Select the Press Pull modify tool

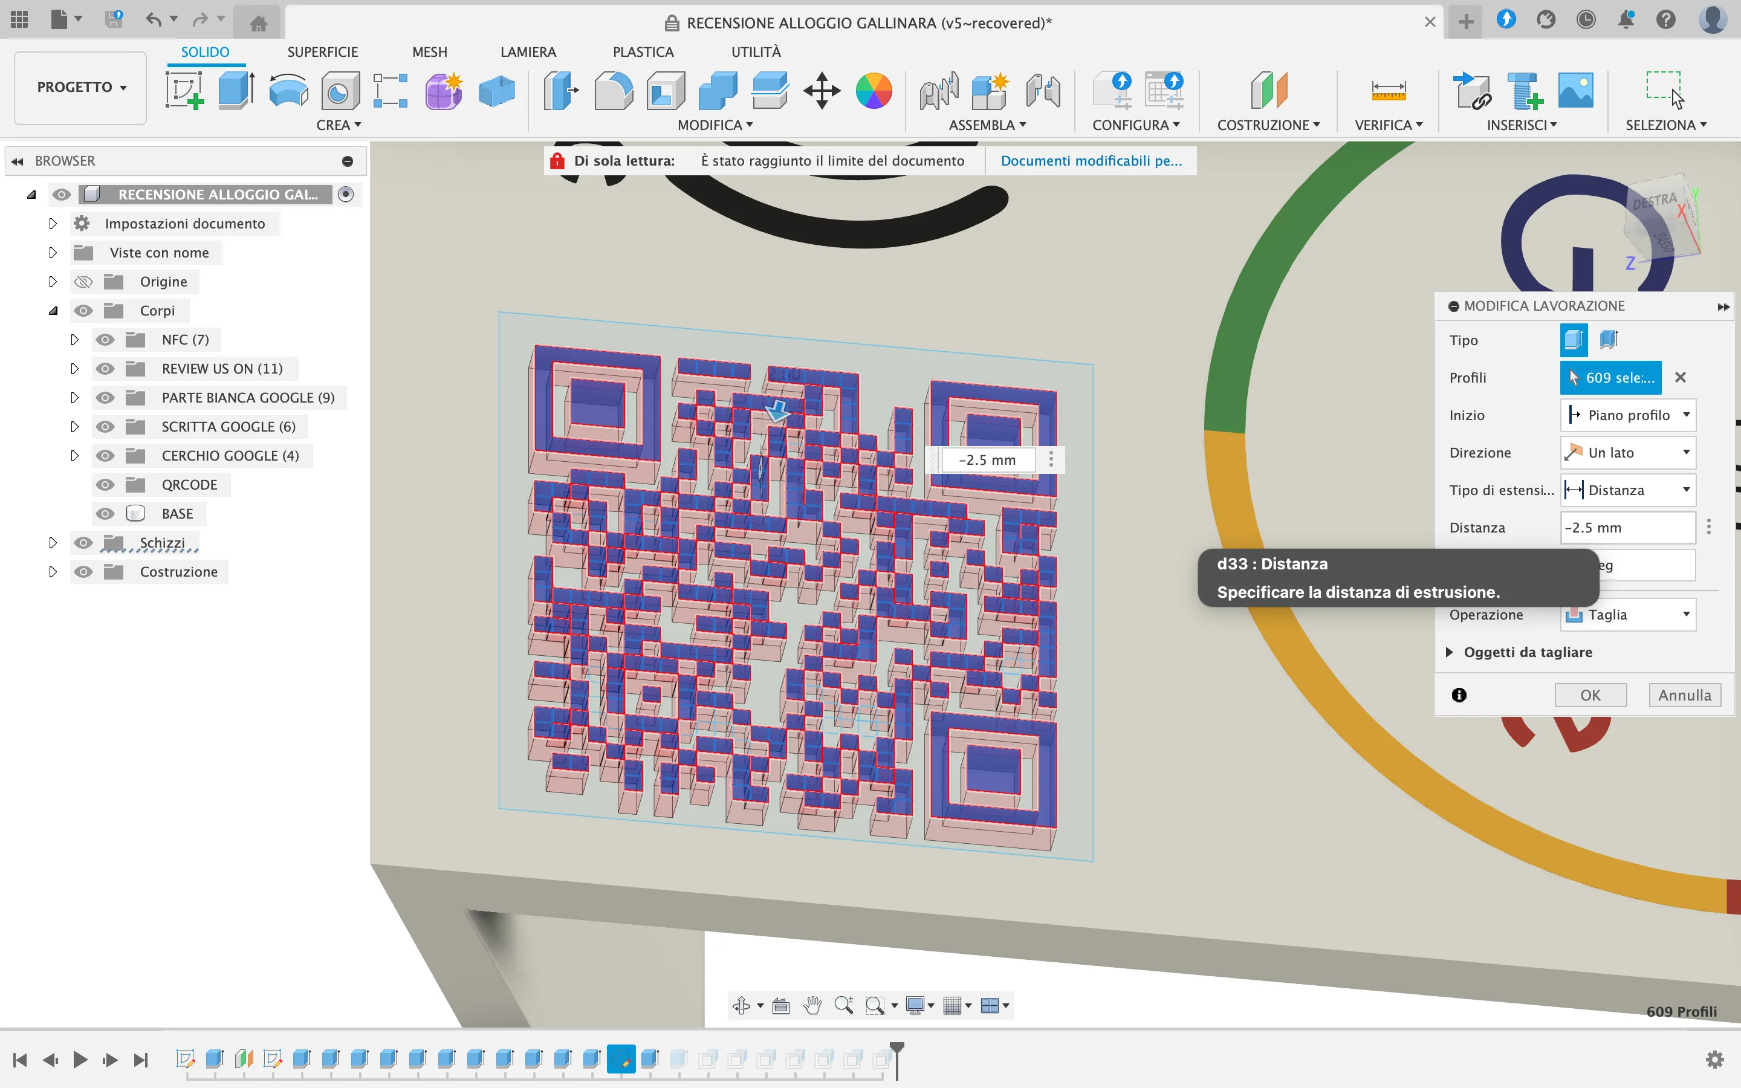(561, 91)
